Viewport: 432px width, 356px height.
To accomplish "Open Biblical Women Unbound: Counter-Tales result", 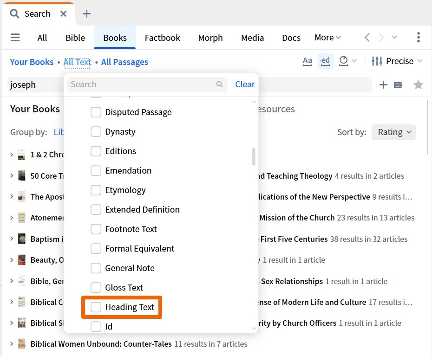I will coord(101,344).
